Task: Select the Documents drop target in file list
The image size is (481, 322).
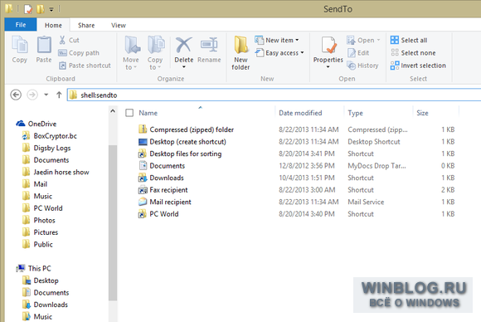Action: point(168,166)
